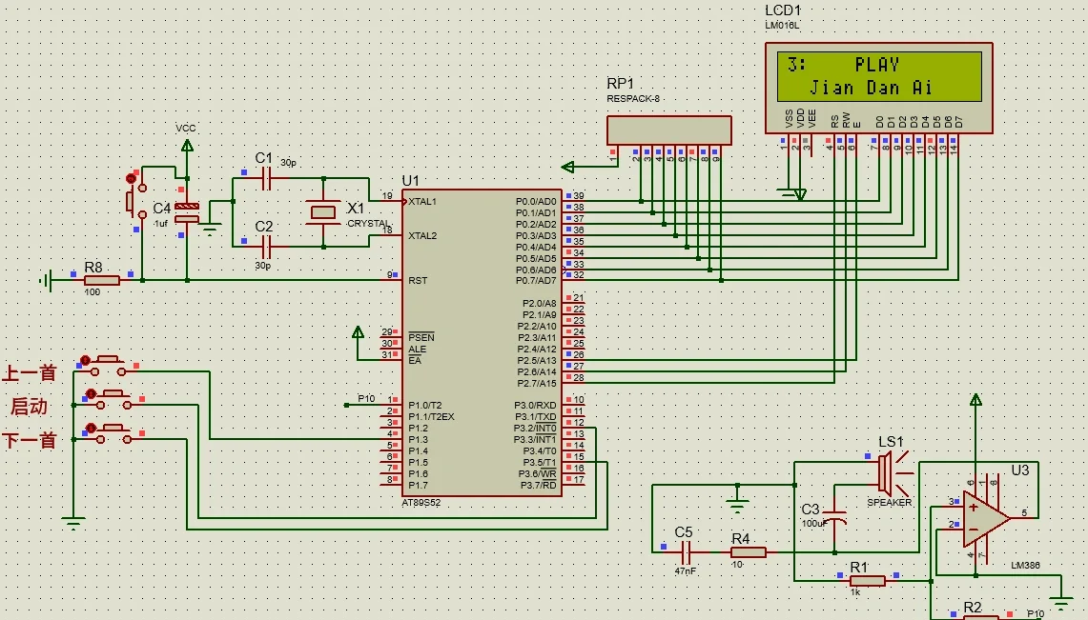This screenshot has height=620, width=1088.
Task: Click the 上一首 text label
Action: [x=30, y=373]
